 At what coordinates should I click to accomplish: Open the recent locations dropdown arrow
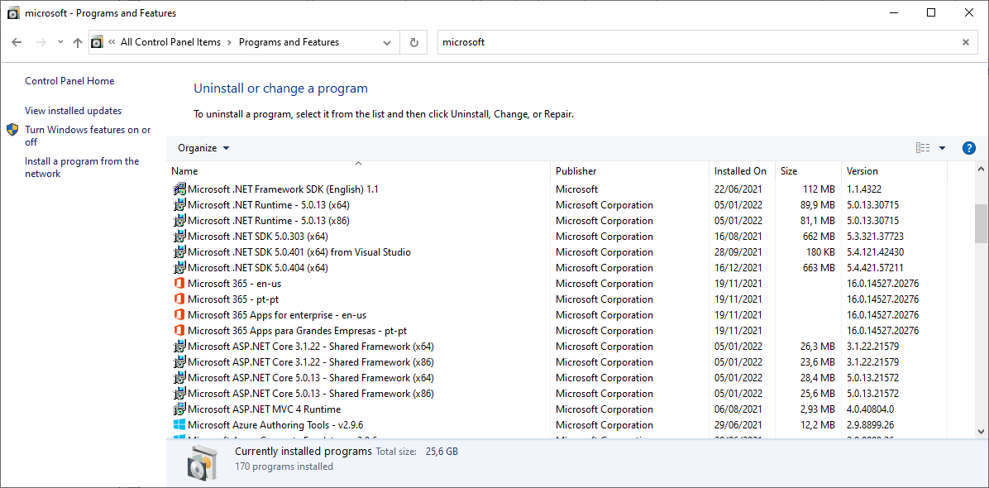[x=60, y=42]
